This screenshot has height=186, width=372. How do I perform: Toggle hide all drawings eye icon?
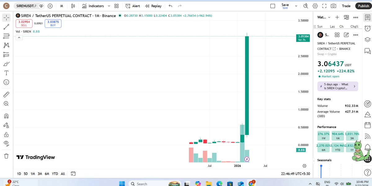6,143
